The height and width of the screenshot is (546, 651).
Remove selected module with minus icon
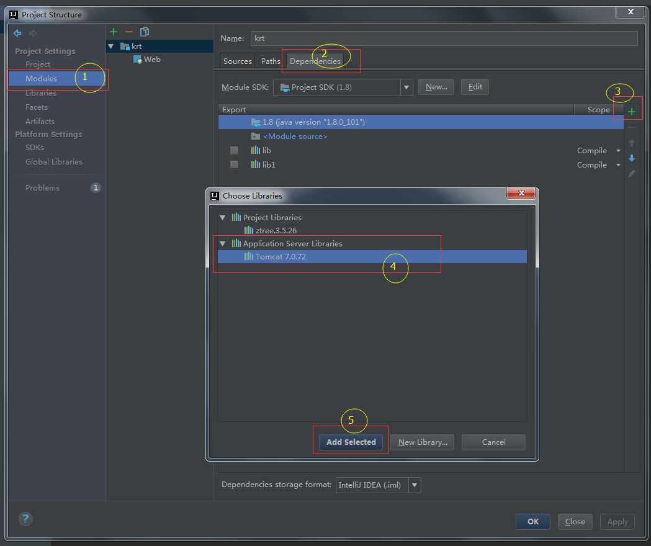pos(128,32)
